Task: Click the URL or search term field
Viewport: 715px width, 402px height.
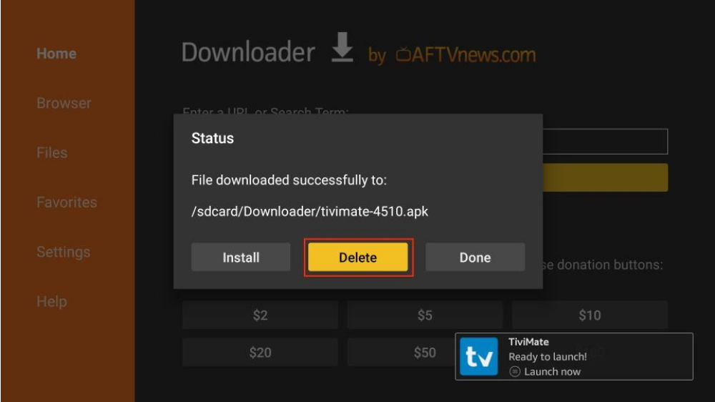Action: [x=605, y=142]
